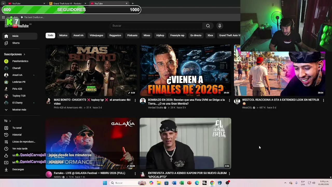Open the browser tab search dropdown
Viewport: 332px width, 187px height.
pyautogui.click(x=3, y=3)
